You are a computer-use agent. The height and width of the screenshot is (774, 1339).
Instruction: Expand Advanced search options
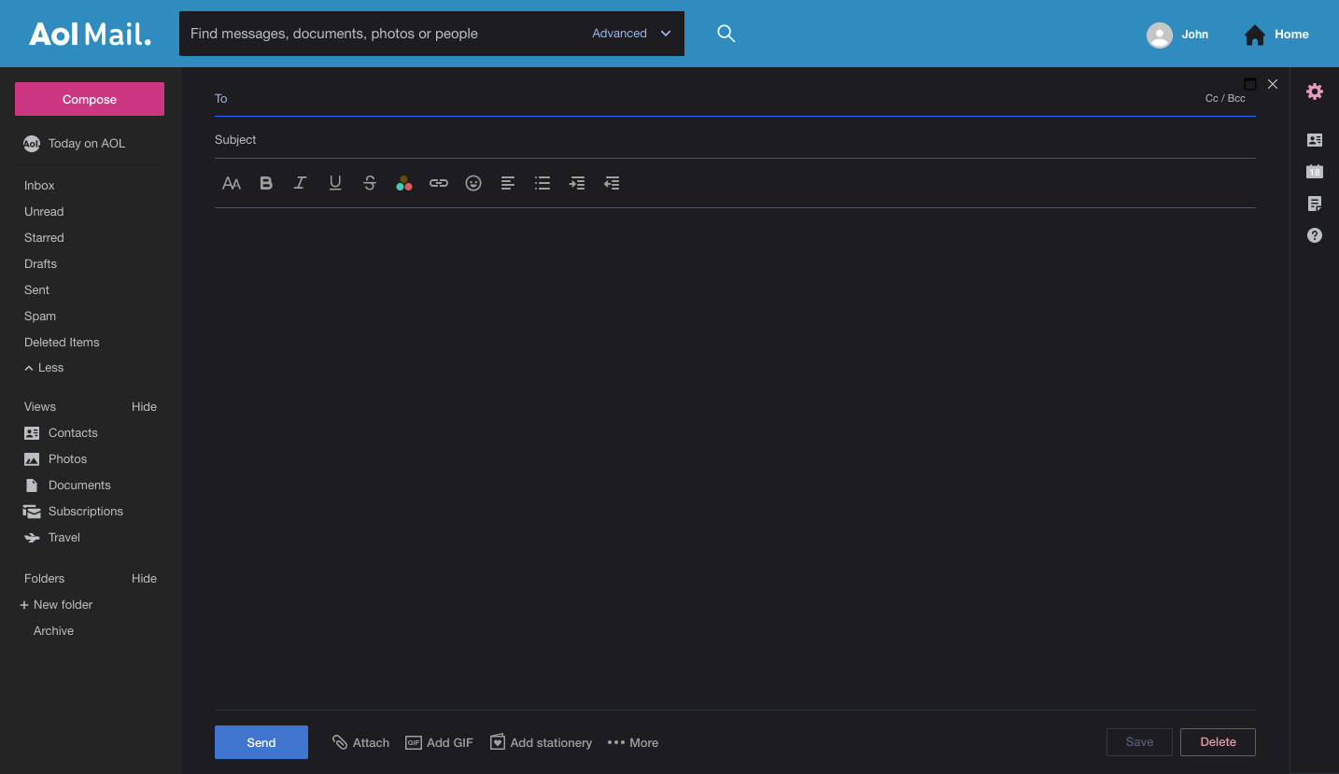[x=631, y=34]
